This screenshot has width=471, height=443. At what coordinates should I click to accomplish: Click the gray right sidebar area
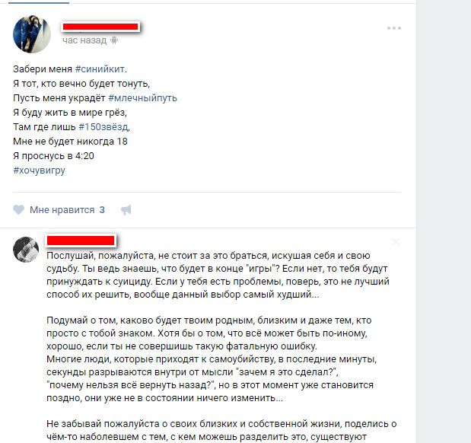click(444, 221)
